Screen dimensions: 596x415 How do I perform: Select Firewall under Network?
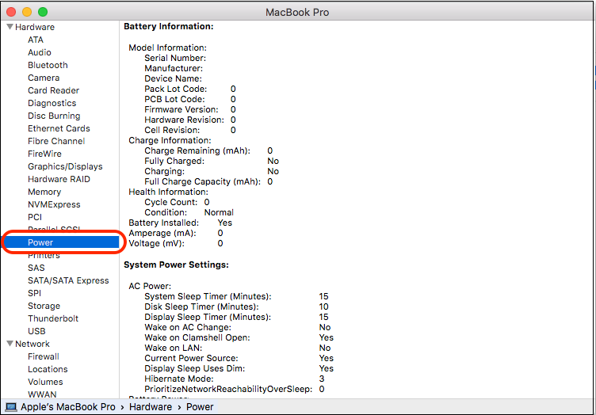tap(44, 356)
